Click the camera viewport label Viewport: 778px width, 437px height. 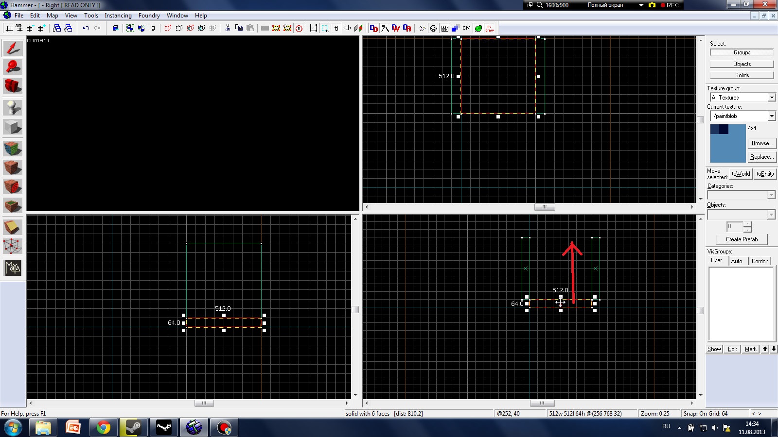pos(38,40)
